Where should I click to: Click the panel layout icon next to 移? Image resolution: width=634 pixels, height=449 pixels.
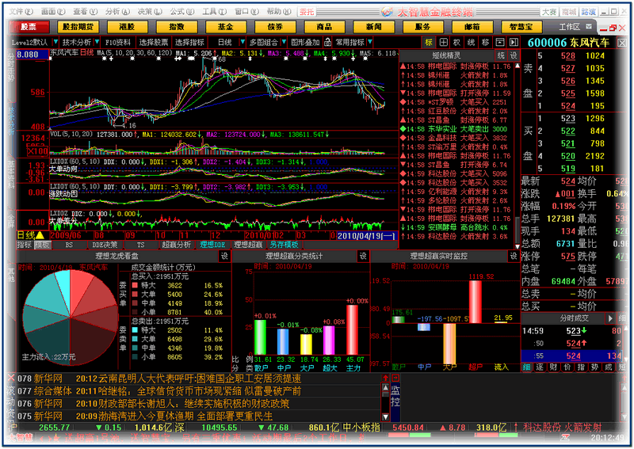click(500, 42)
